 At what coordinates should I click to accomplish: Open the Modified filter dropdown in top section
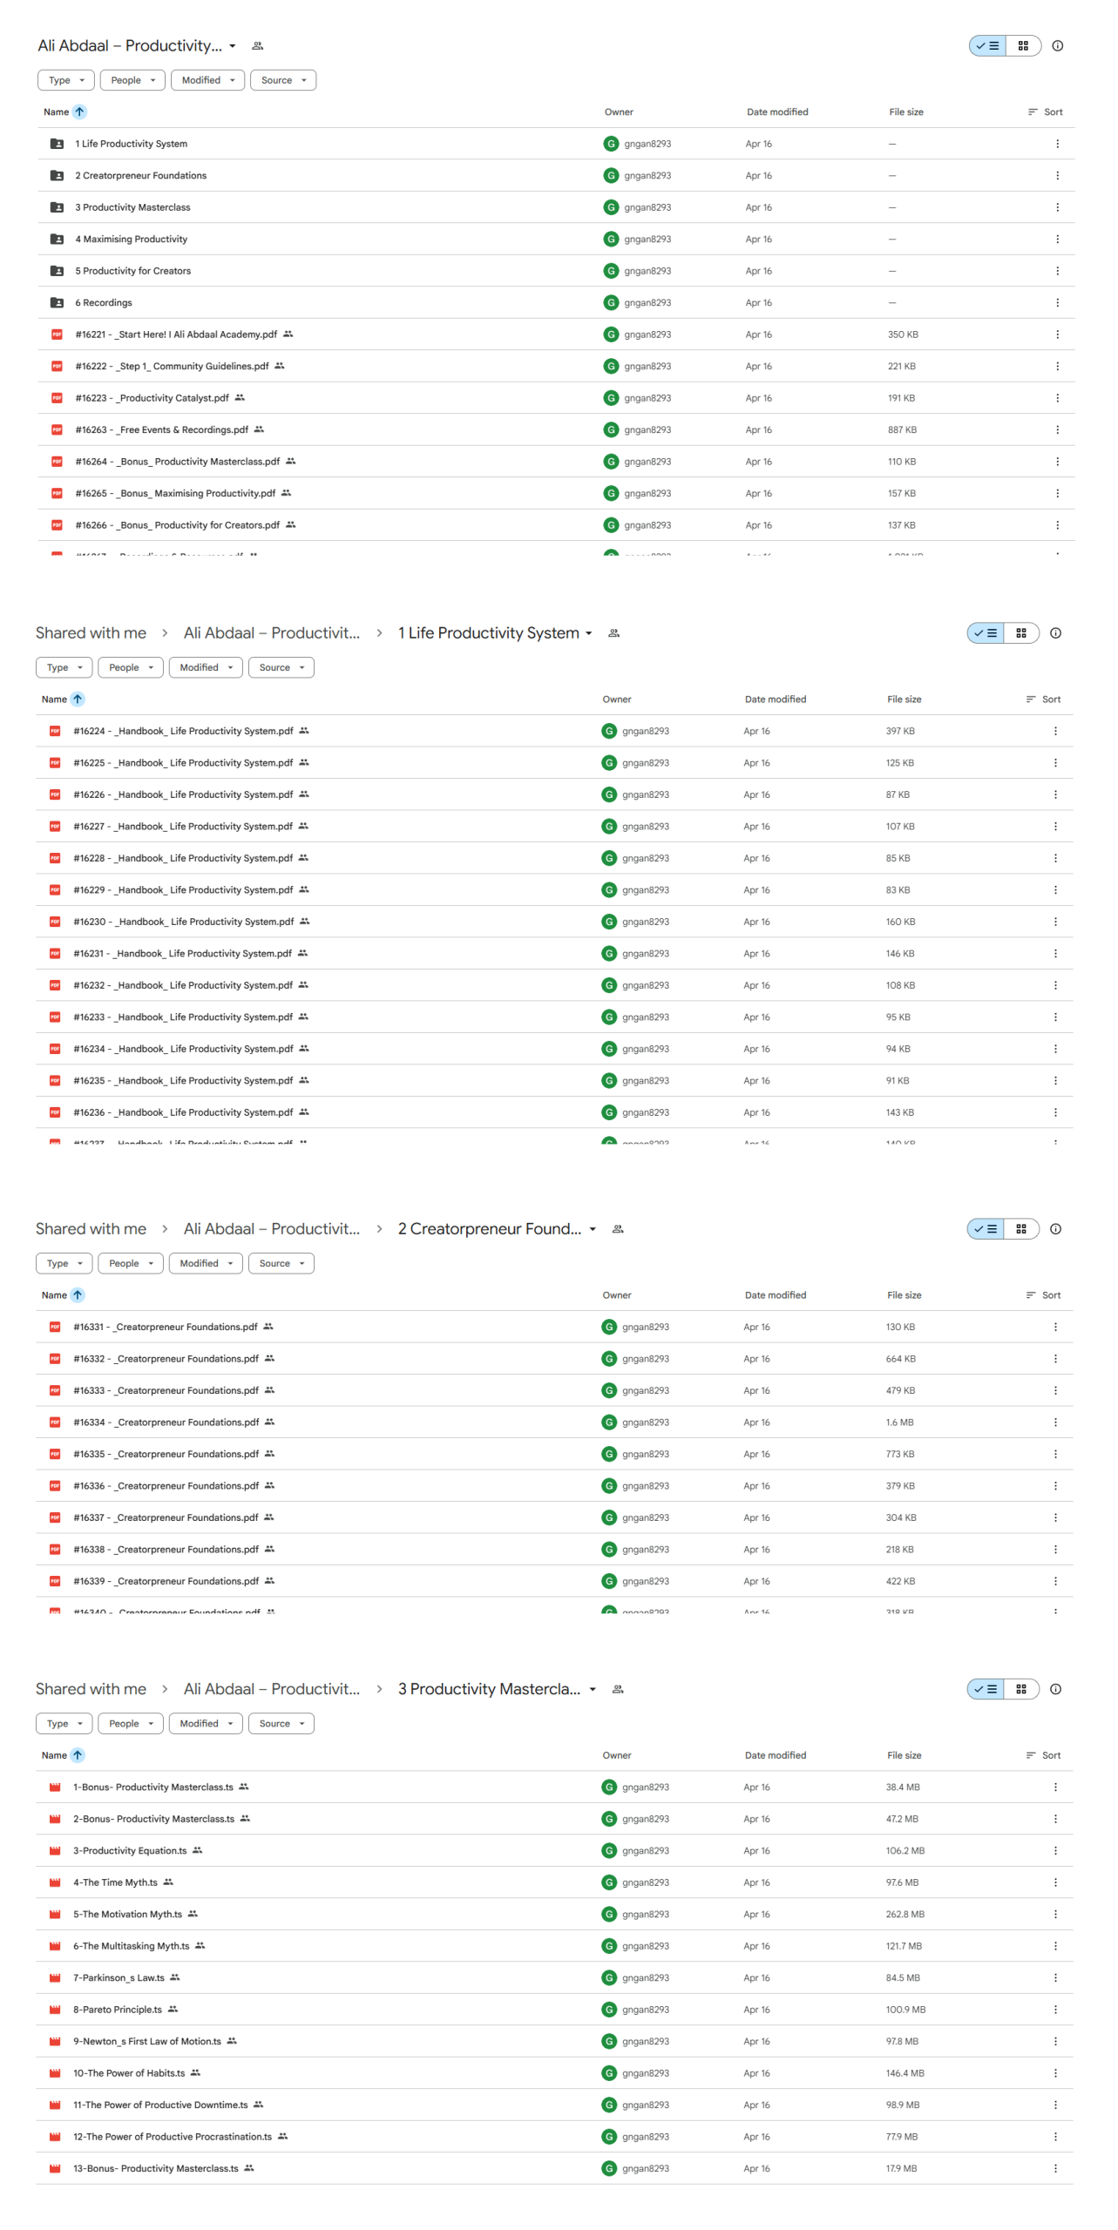207,80
